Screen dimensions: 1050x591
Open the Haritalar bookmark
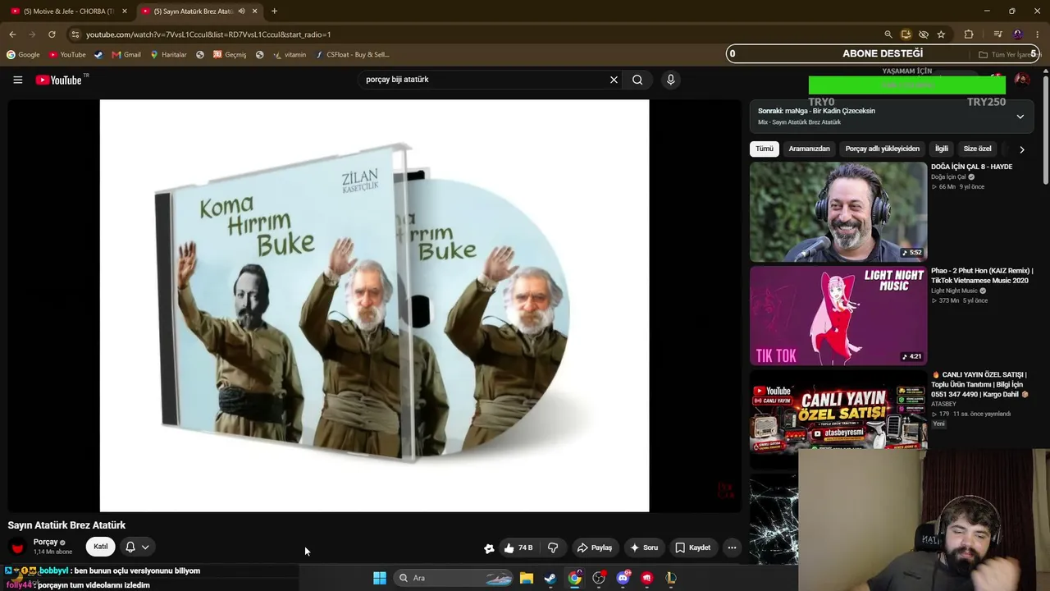(168, 55)
